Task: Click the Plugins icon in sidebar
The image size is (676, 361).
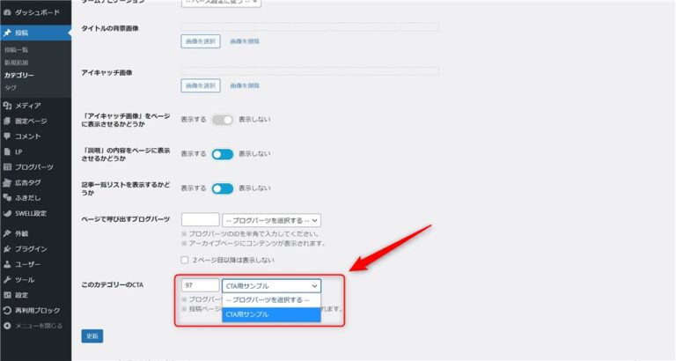Action: (8, 249)
